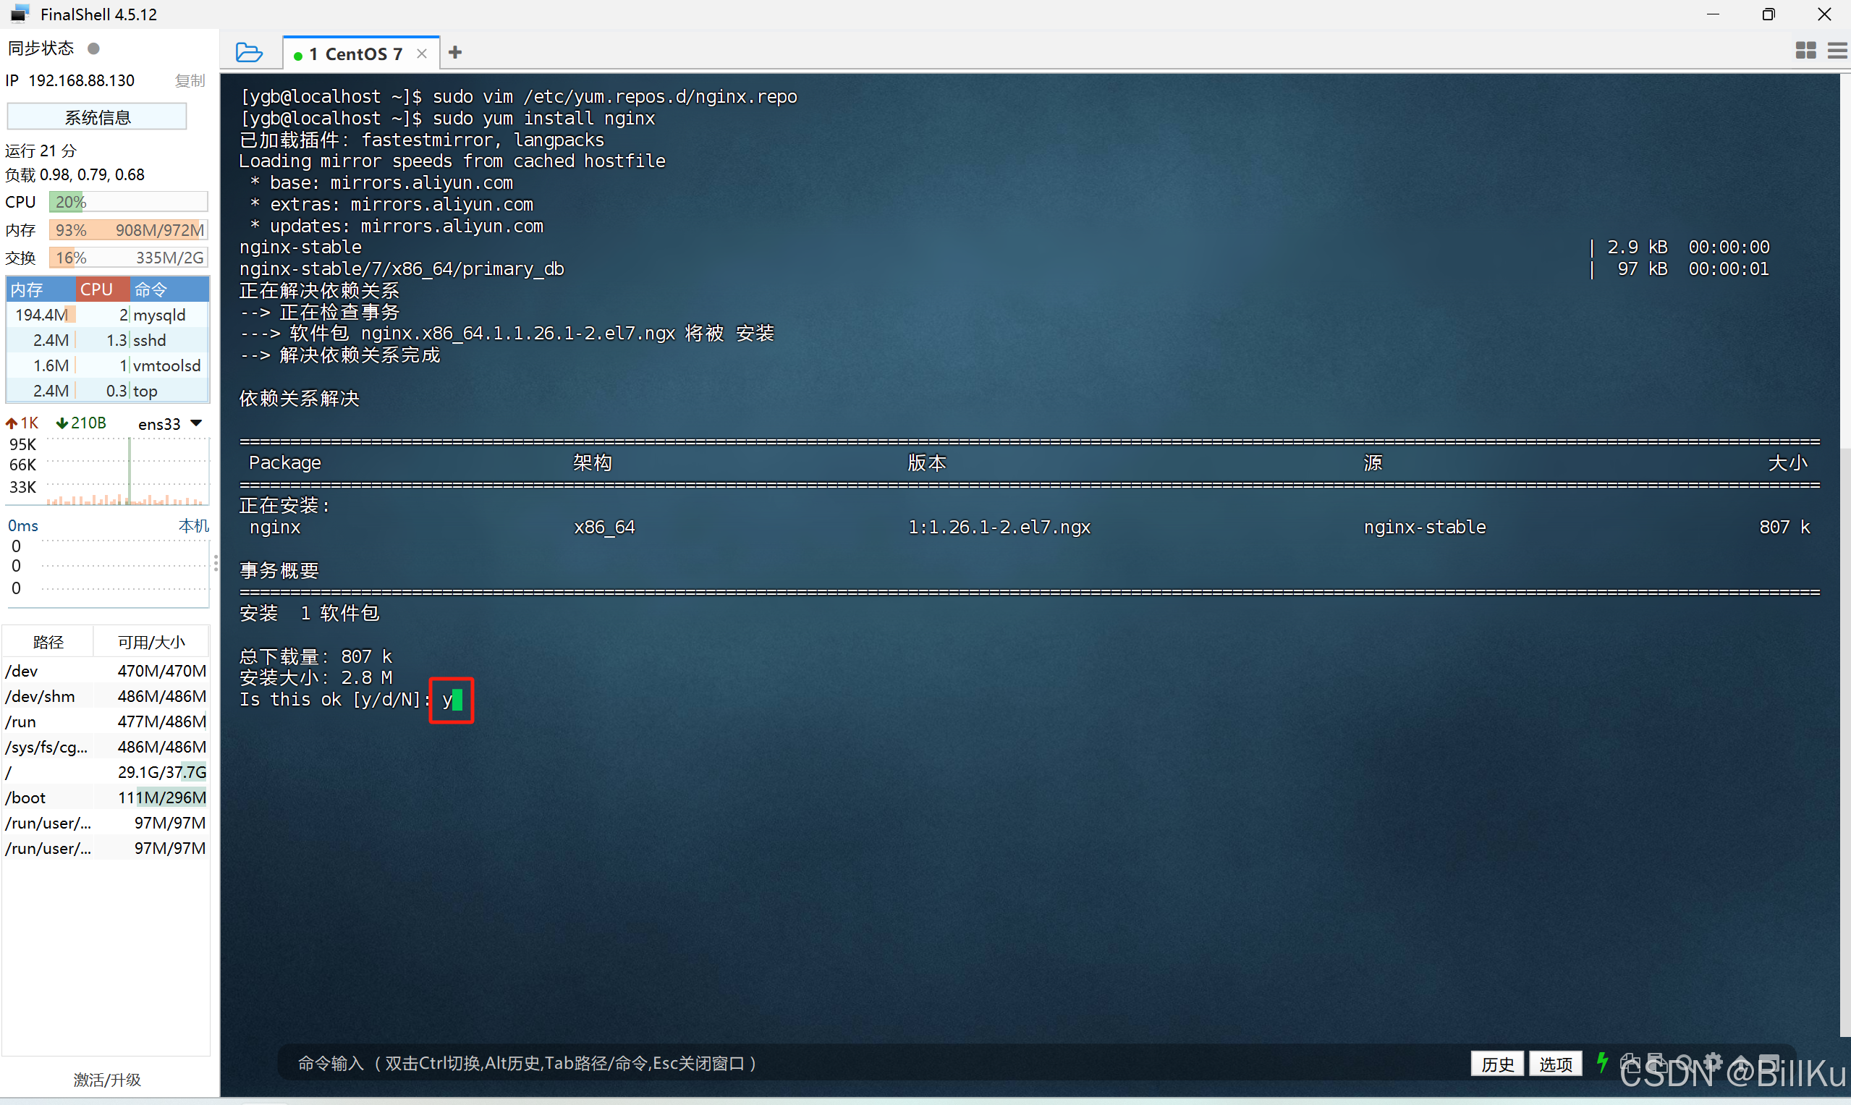Click upload speed indicator 1K
The height and width of the screenshot is (1105, 1851).
[x=22, y=423]
